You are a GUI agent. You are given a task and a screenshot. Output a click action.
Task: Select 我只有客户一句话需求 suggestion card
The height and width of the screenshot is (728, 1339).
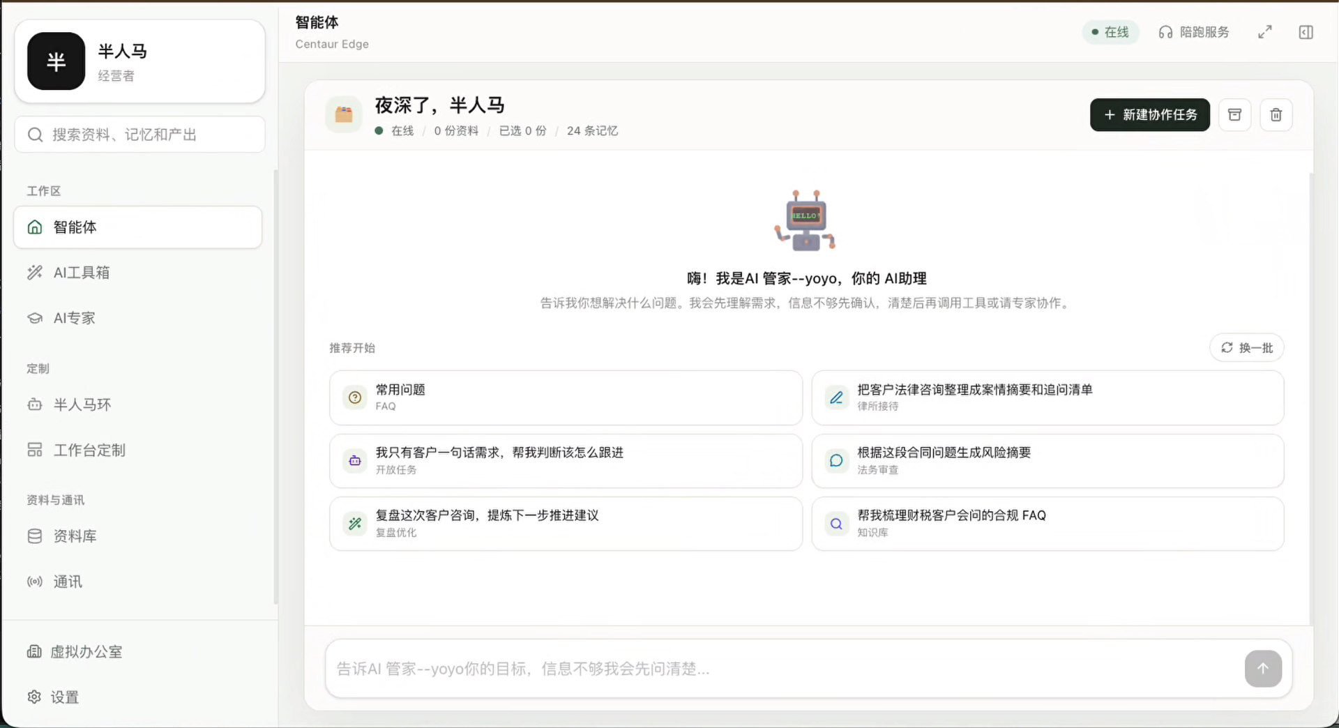pos(566,460)
